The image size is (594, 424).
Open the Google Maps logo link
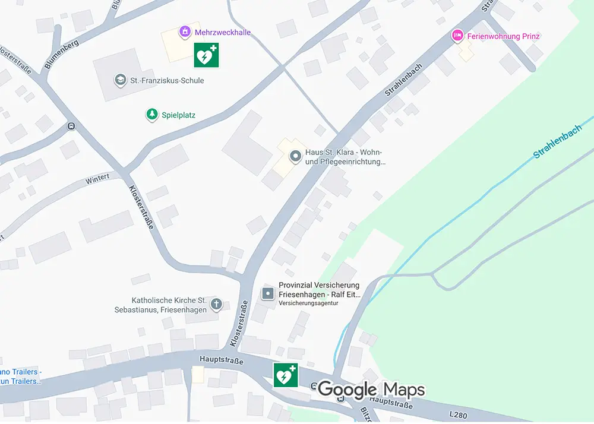click(371, 390)
